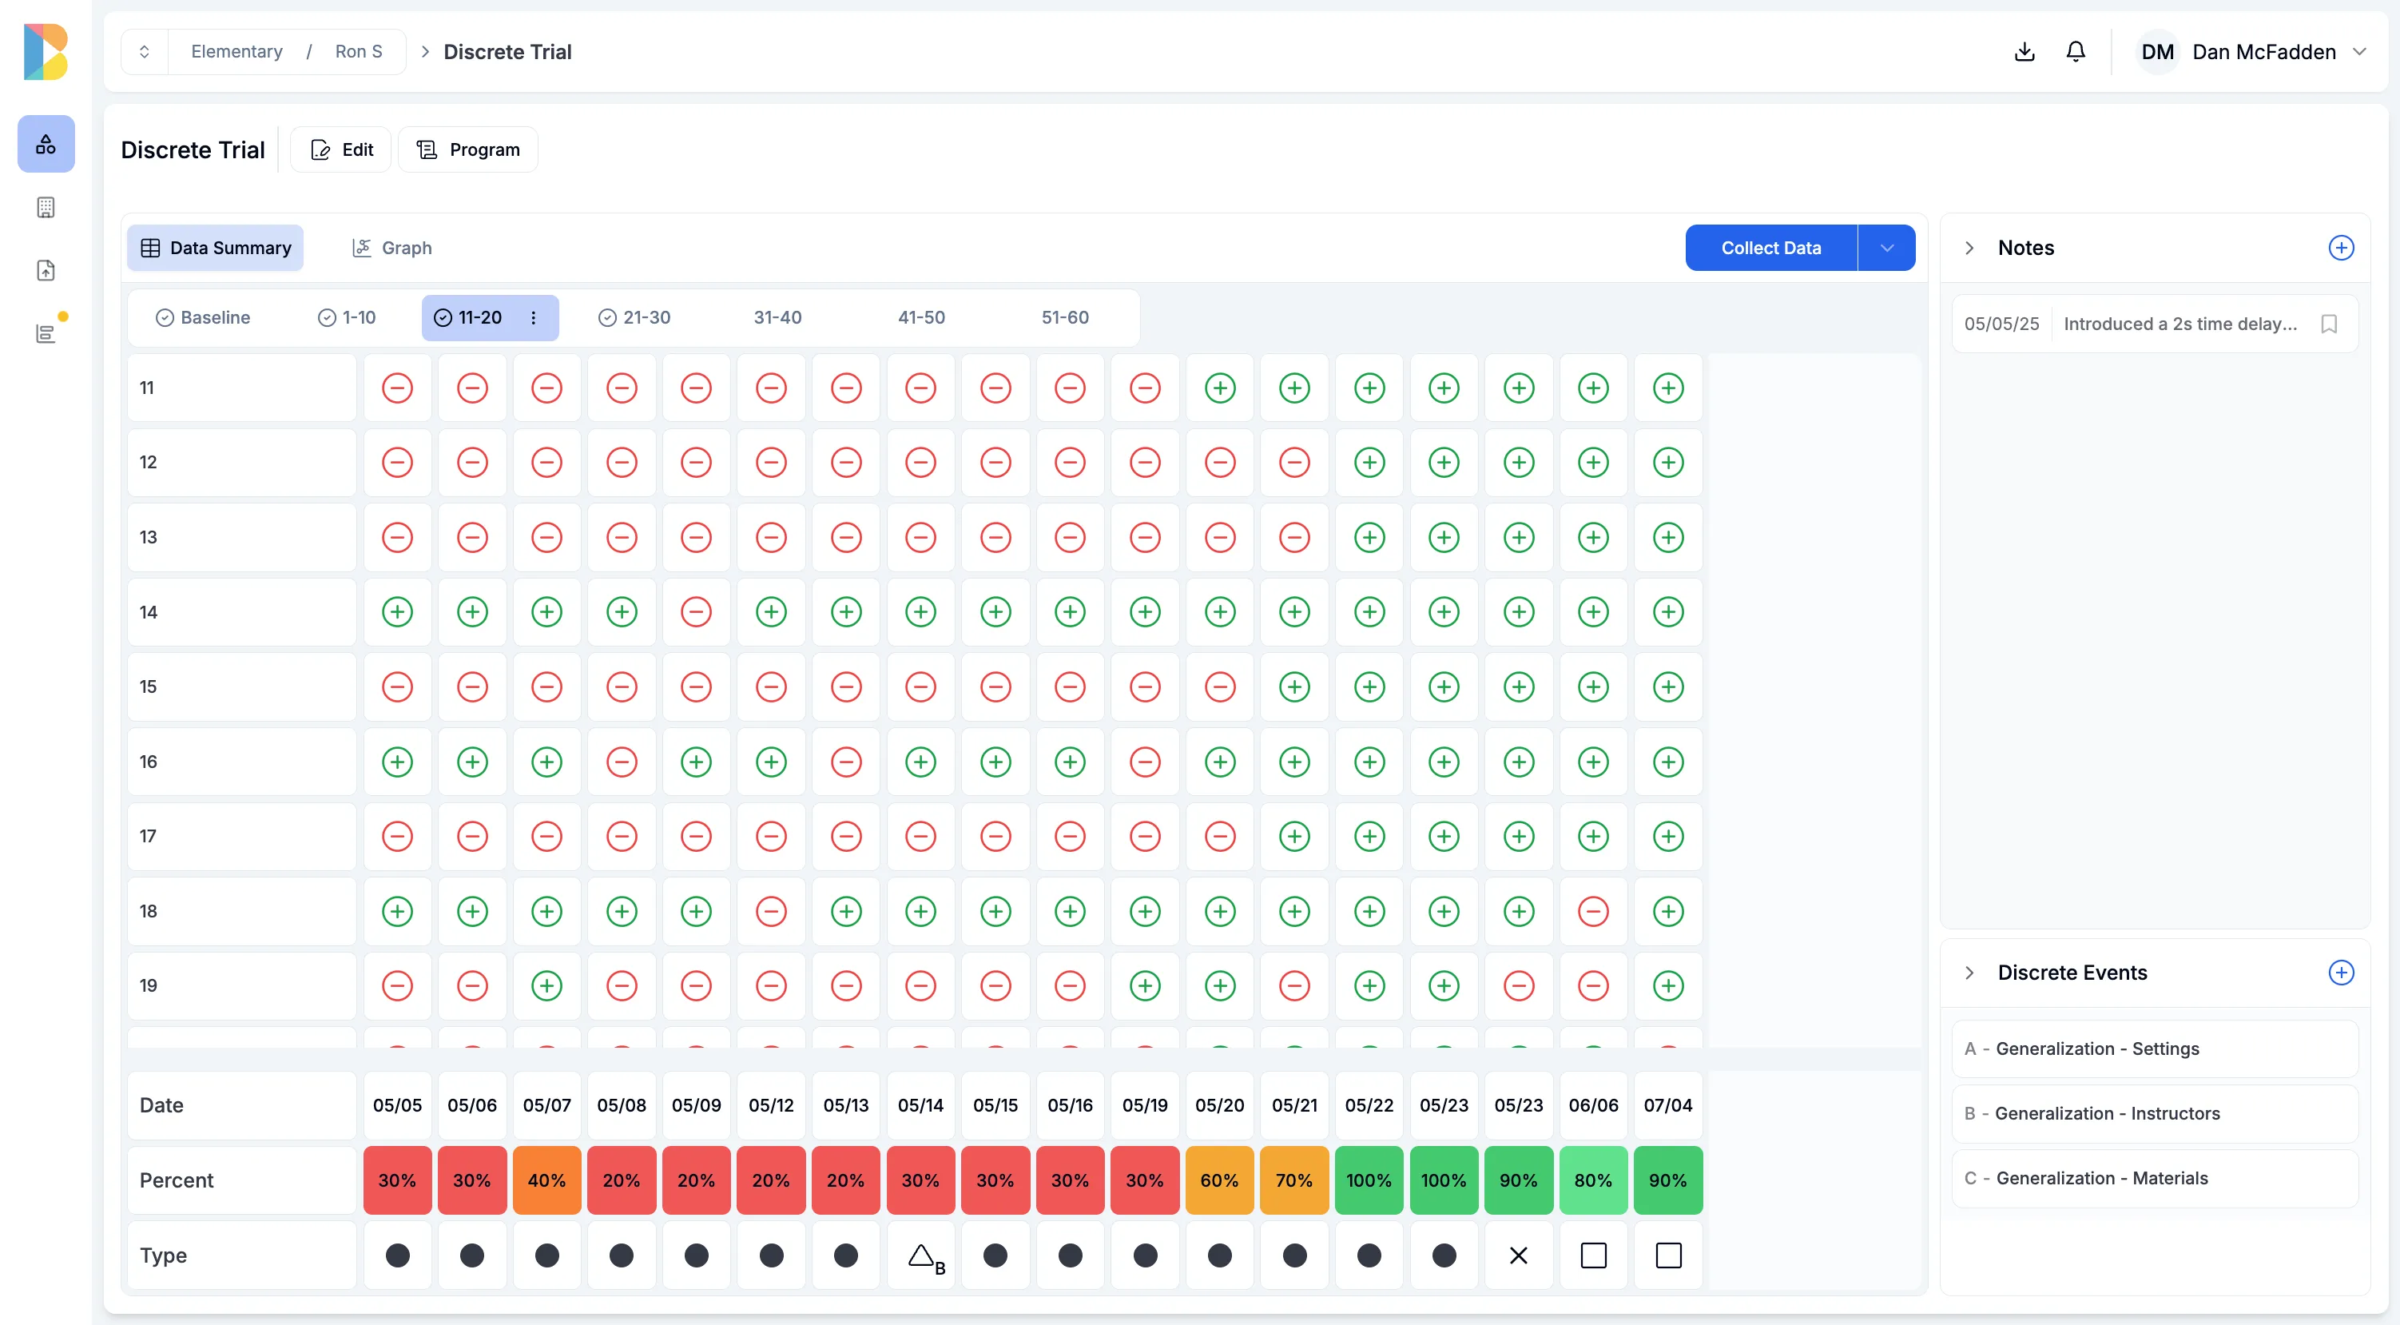Add a new note with plus icon

2340,248
